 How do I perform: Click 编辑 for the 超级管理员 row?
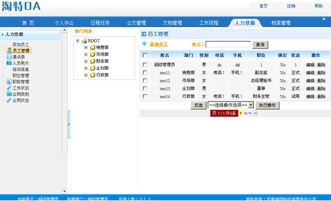310,64
